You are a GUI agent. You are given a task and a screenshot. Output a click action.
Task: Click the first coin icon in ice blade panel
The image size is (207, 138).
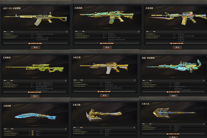pos(33,131)
